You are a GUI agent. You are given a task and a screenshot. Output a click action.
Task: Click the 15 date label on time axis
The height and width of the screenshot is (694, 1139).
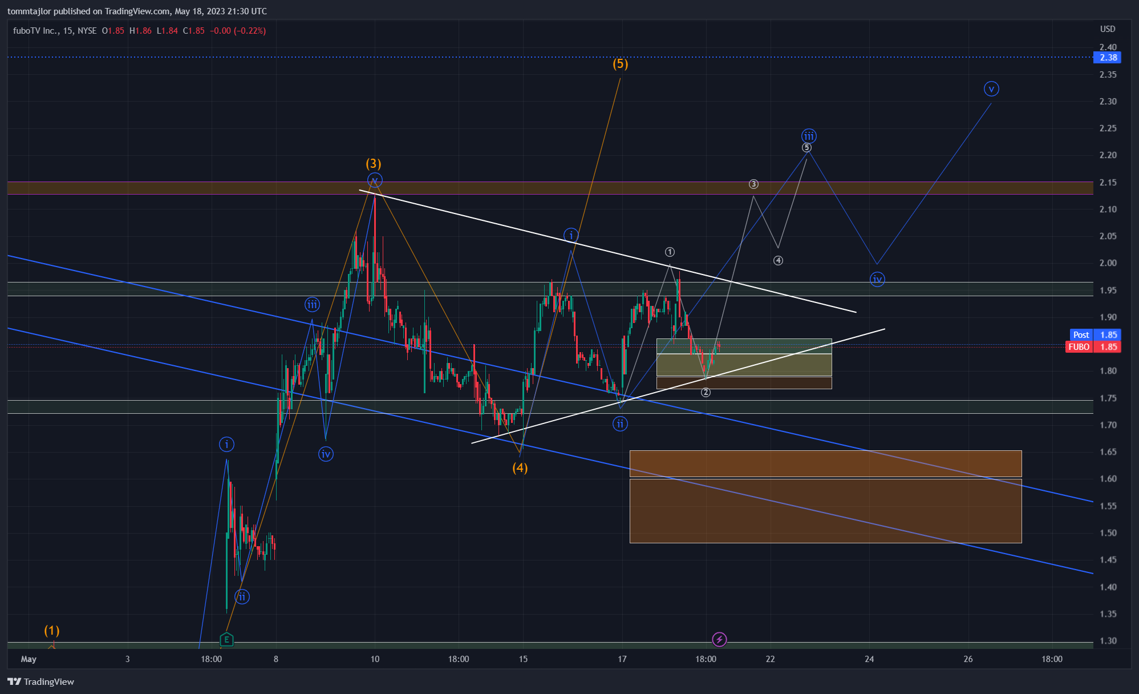[x=523, y=659]
